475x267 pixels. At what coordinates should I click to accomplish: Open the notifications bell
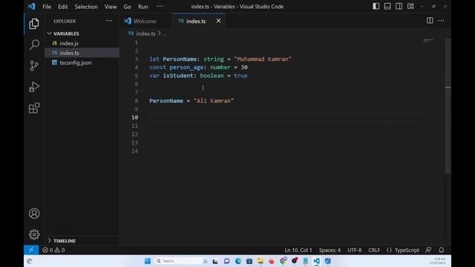pos(442,250)
